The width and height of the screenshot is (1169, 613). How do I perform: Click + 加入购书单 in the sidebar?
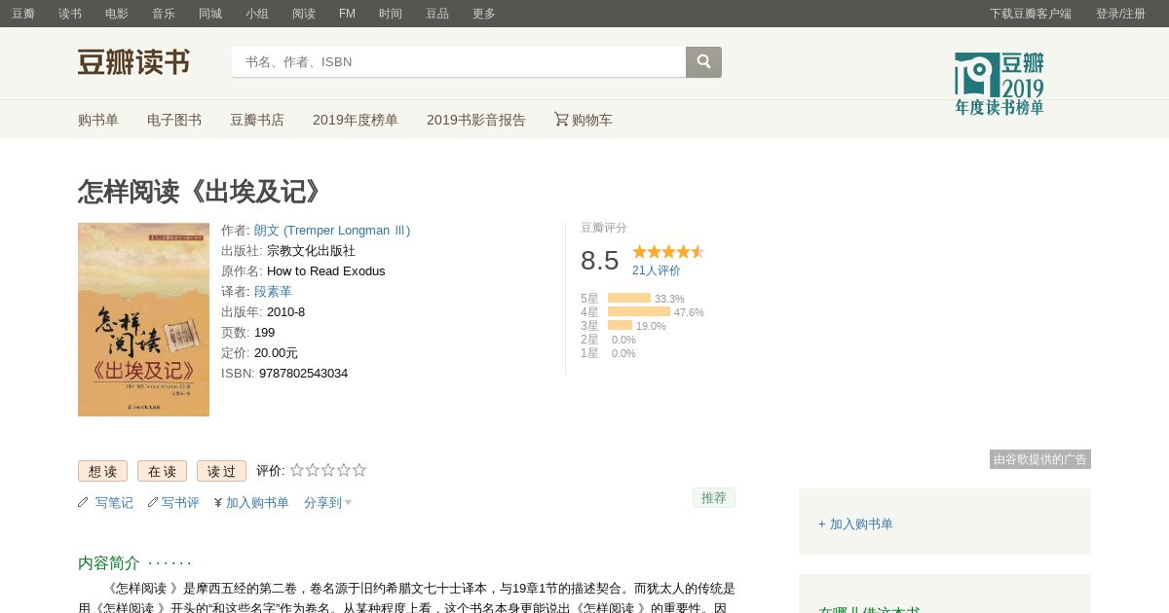point(855,523)
